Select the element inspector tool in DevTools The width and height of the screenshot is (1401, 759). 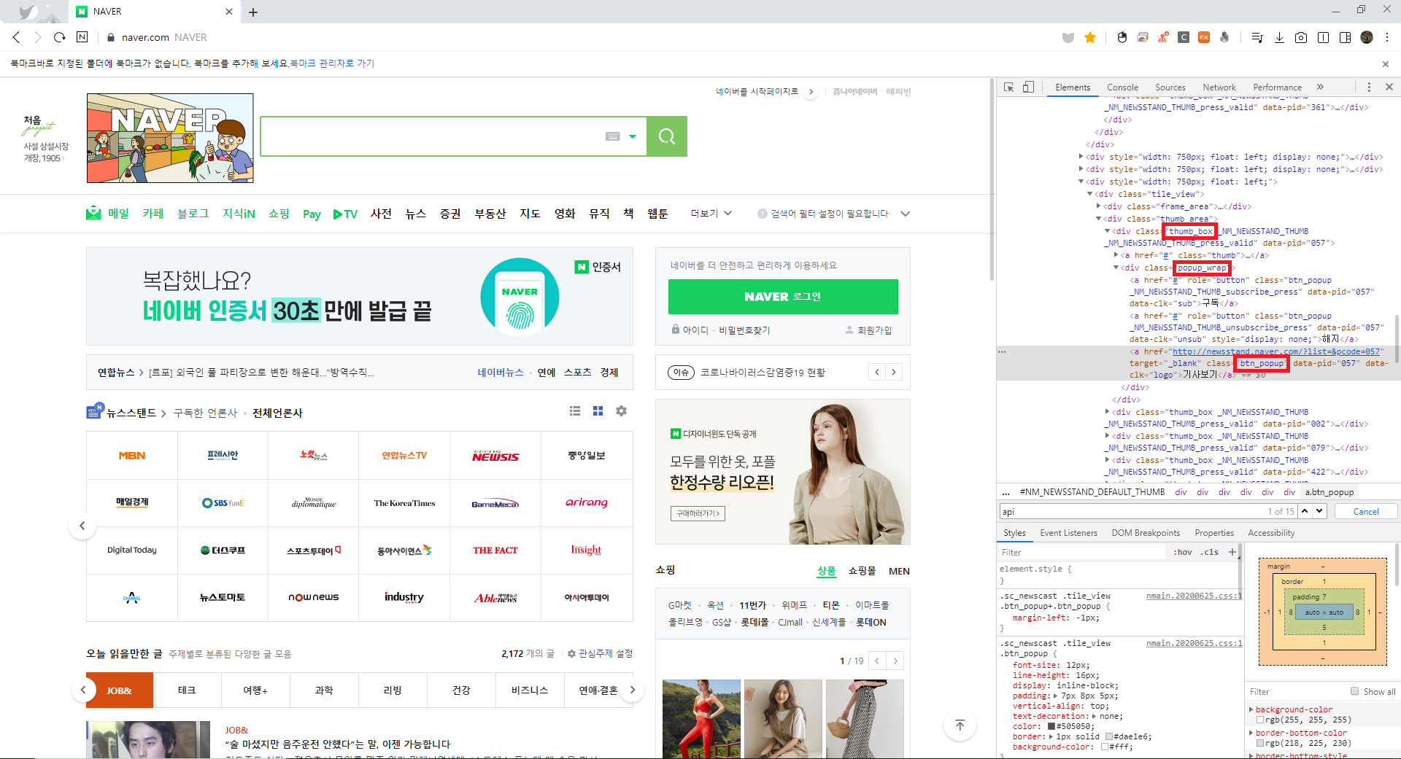[x=1009, y=87]
